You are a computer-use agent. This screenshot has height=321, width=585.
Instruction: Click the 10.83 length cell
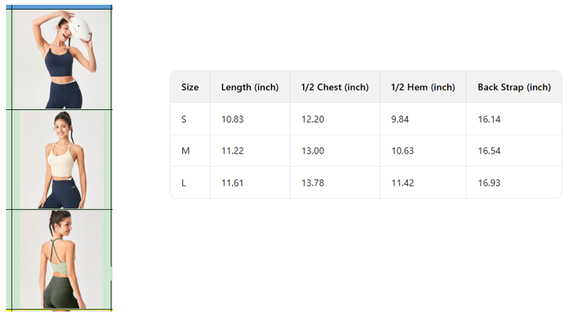(232, 120)
